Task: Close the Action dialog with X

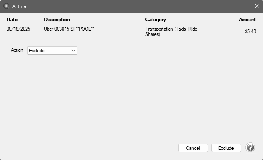Action: pos(256,7)
